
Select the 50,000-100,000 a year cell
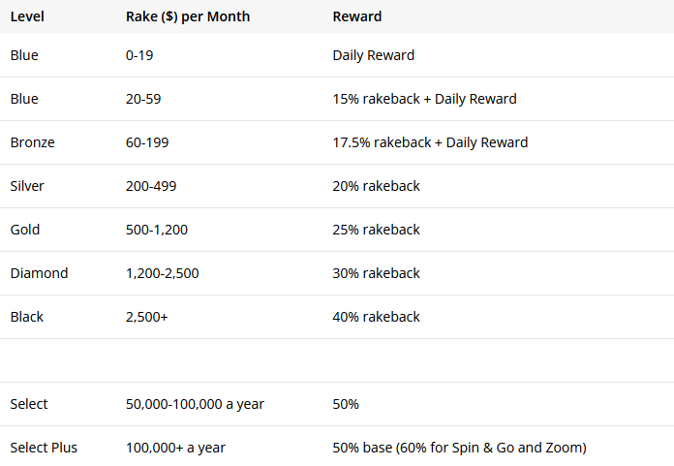tap(195, 404)
